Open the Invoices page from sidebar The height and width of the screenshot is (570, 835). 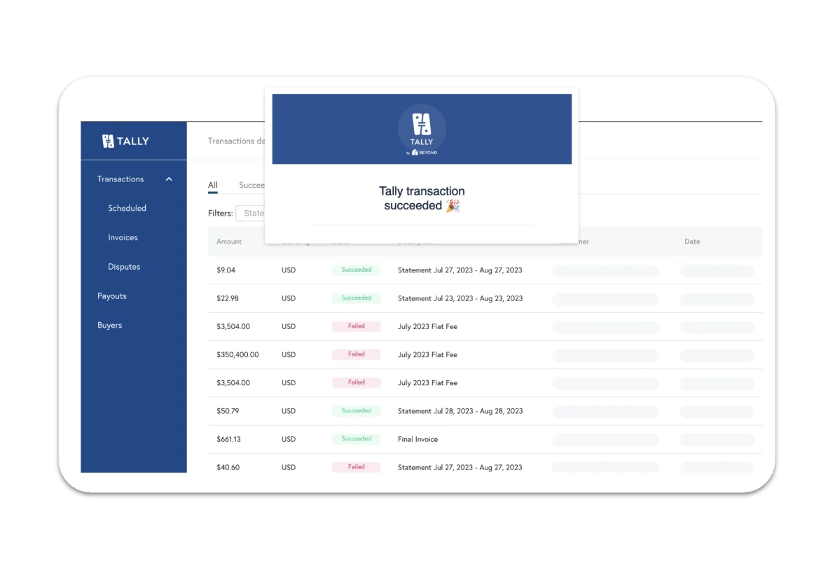[123, 237]
